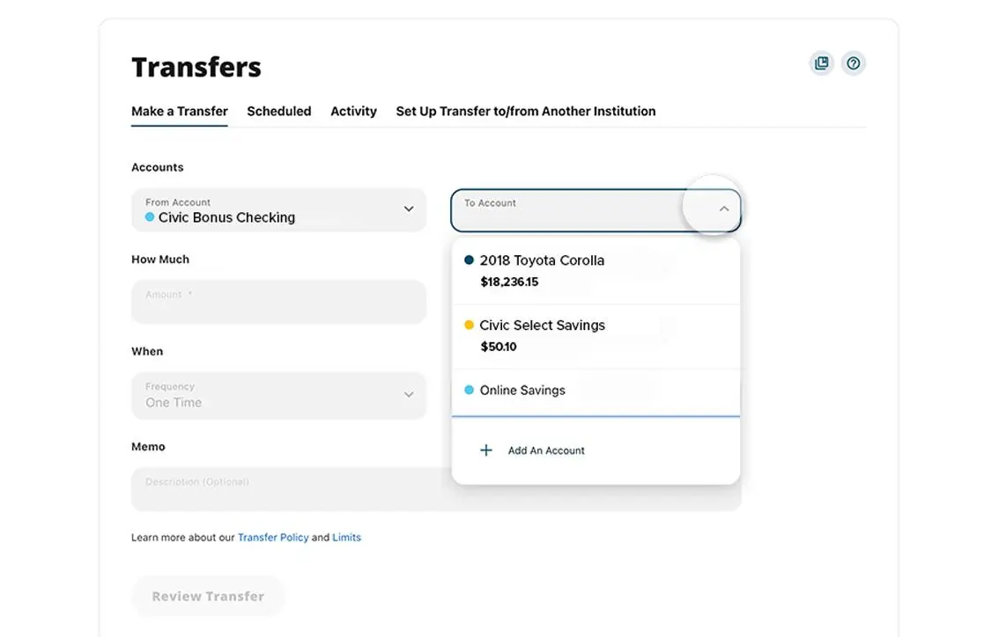Switch to the Scheduled tab
The width and height of the screenshot is (991, 637).
(278, 112)
